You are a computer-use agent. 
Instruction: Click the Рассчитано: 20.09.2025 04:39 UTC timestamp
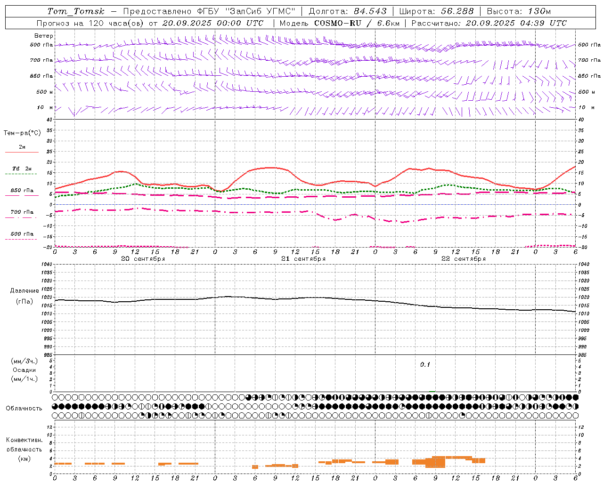489,23
